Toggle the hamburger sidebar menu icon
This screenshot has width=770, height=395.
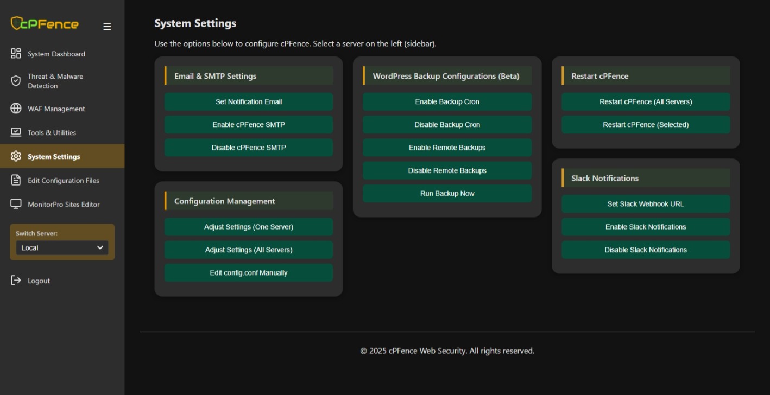coord(107,26)
